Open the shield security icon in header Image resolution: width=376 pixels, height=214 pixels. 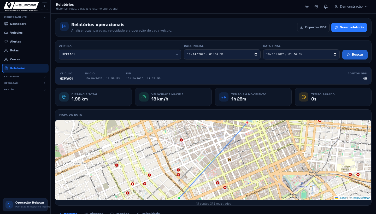pos(316,7)
